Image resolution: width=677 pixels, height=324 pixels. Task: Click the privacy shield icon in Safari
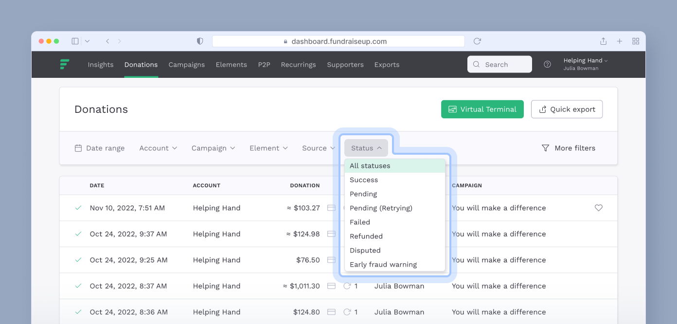tap(200, 41)
